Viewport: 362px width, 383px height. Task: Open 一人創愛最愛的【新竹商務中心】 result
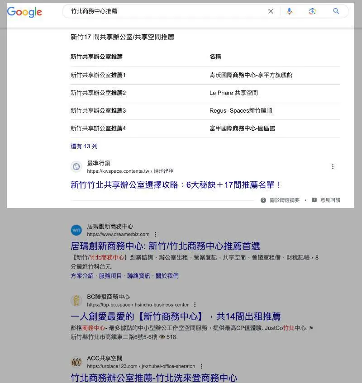pyautogui.click(x=176, y=316)
